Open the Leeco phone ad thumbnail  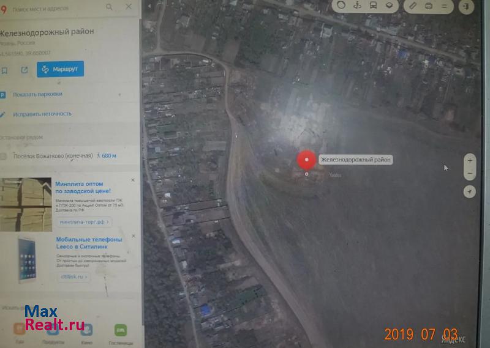pyautogui.click(x=26, y=258)
